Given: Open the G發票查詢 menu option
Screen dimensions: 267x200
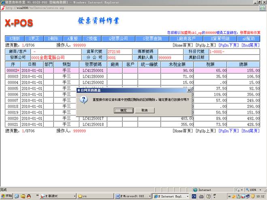Looking at the screenshot, I should [152, 38].
